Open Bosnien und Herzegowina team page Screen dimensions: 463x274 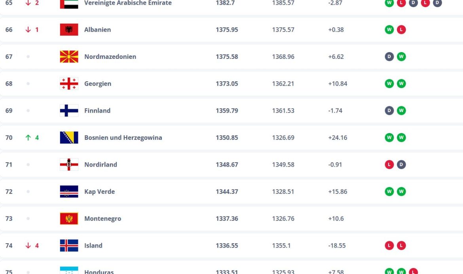tap(123, 137)
